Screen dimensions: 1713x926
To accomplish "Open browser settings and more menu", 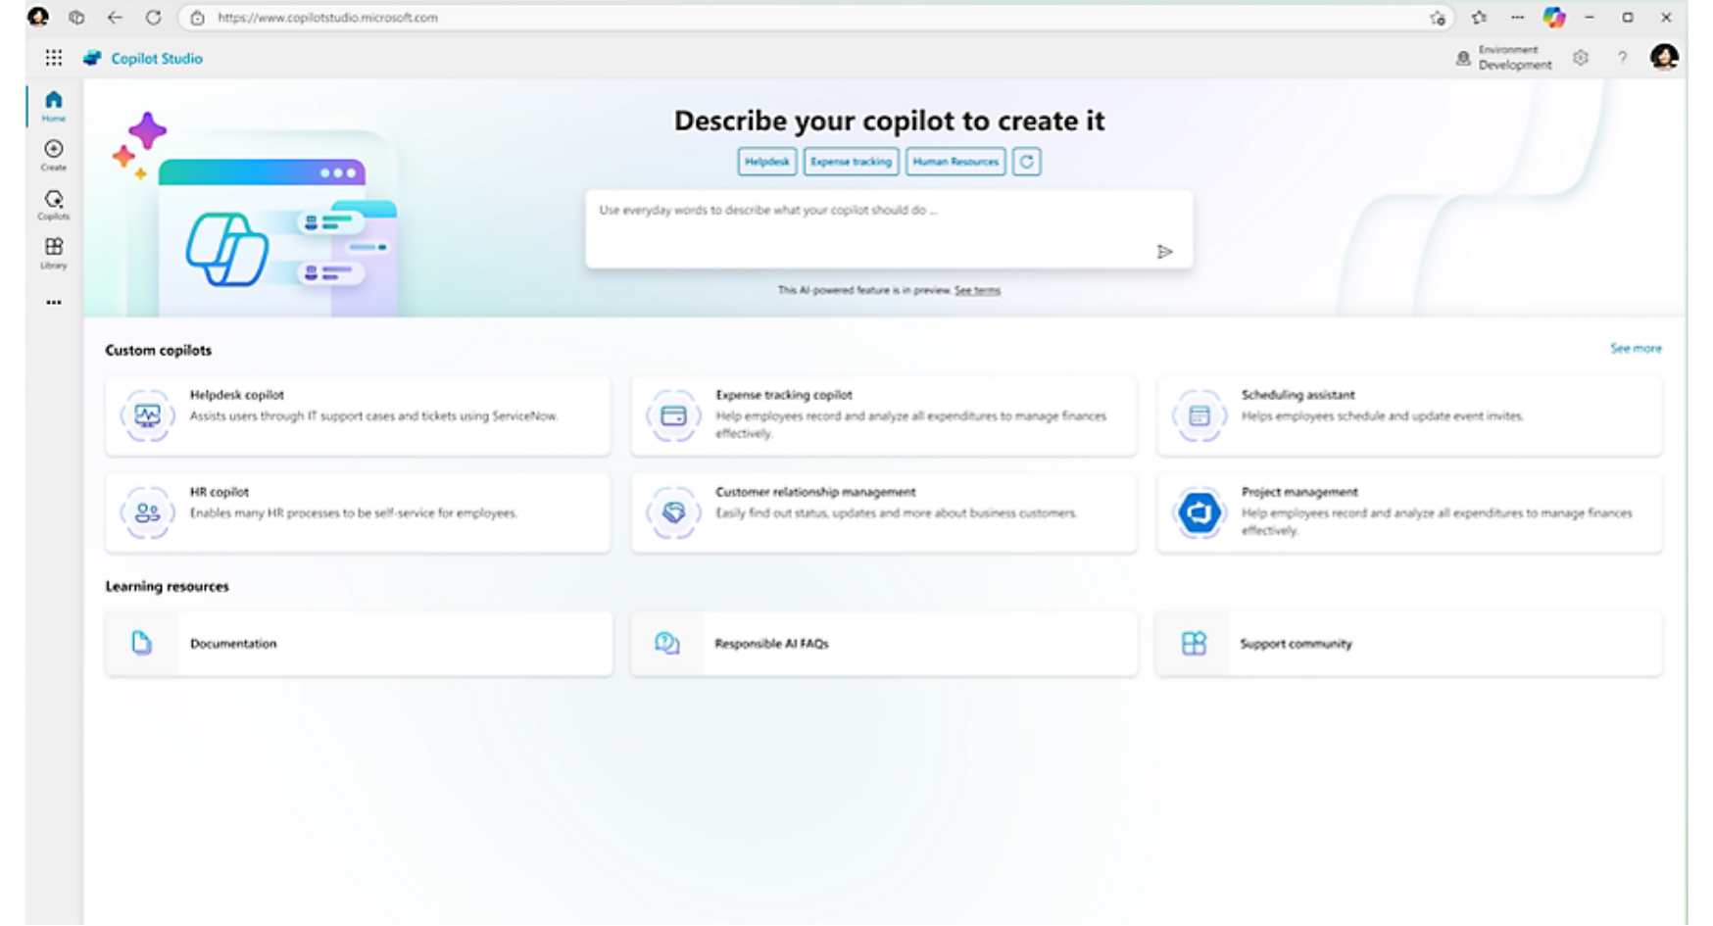I will coord(1517,18).
